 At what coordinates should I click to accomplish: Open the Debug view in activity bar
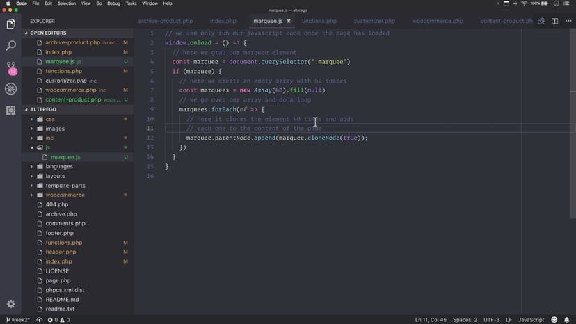click(x=10, y=89)
